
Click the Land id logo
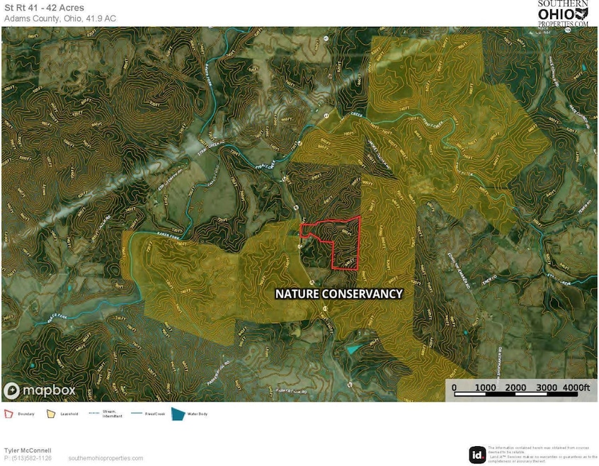(x=478, y=454)
